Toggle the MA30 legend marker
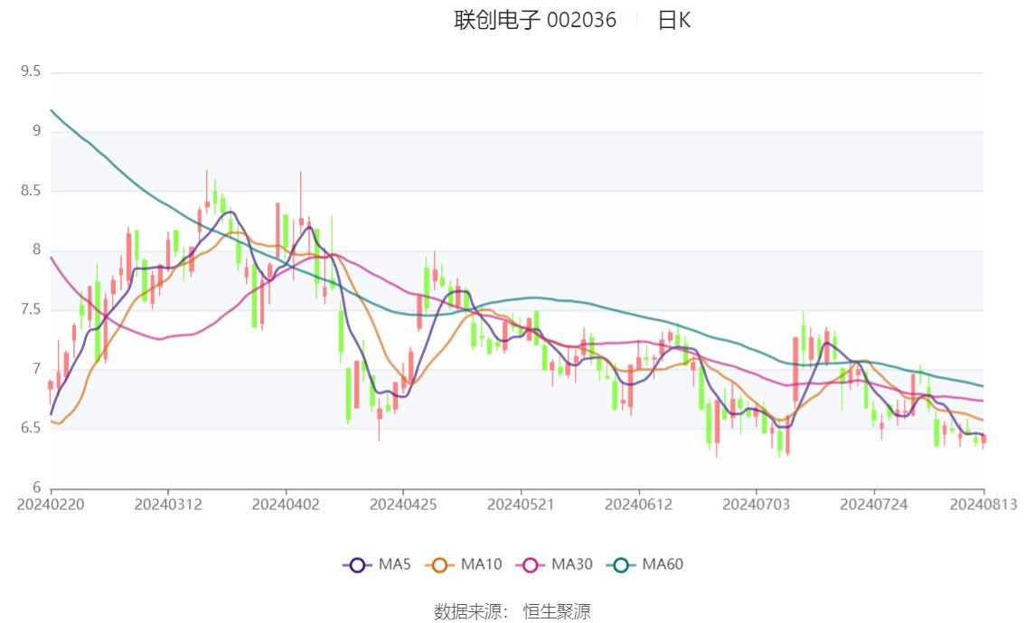The image size is (1025, 623). [x=531, y=565]
